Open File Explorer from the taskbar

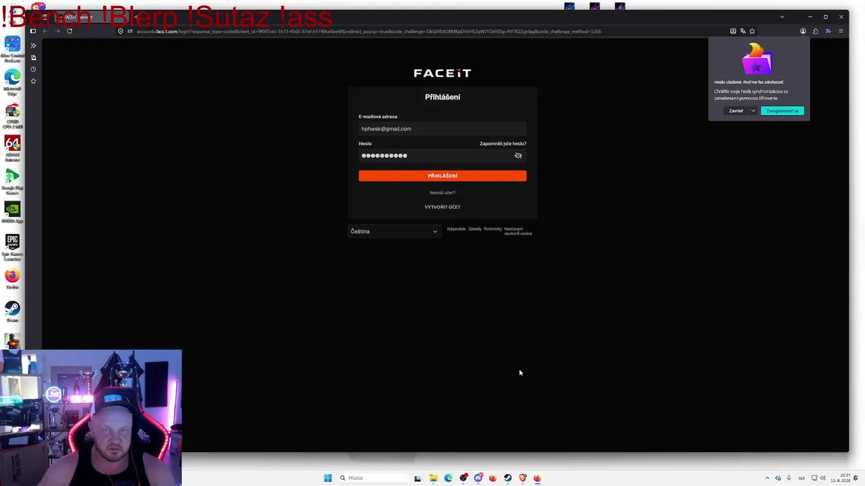click(x=433, y=478)
